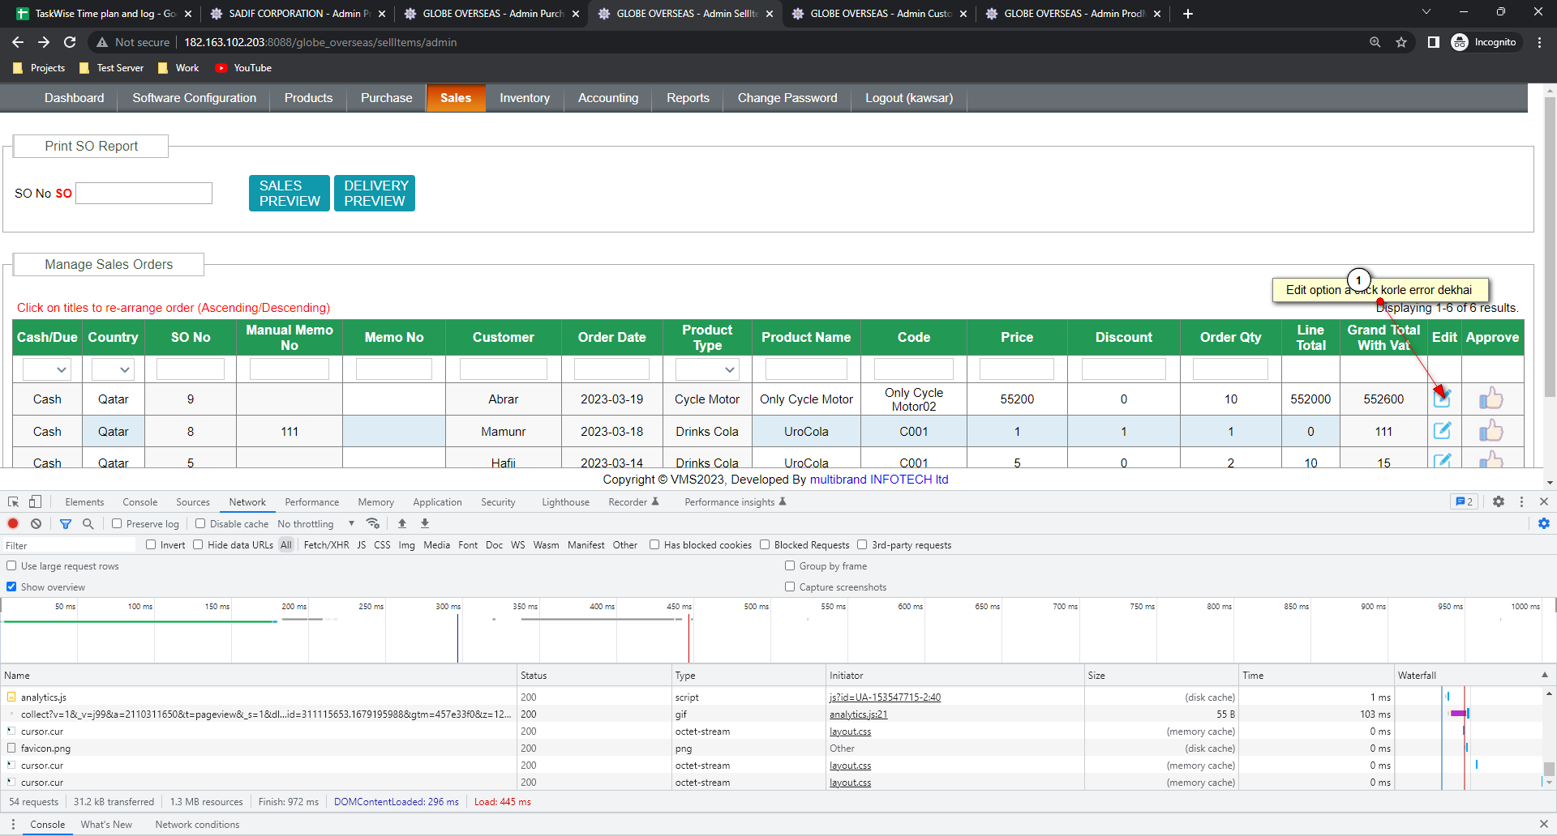Uncheck Show overview

click(x=11, y=586)
